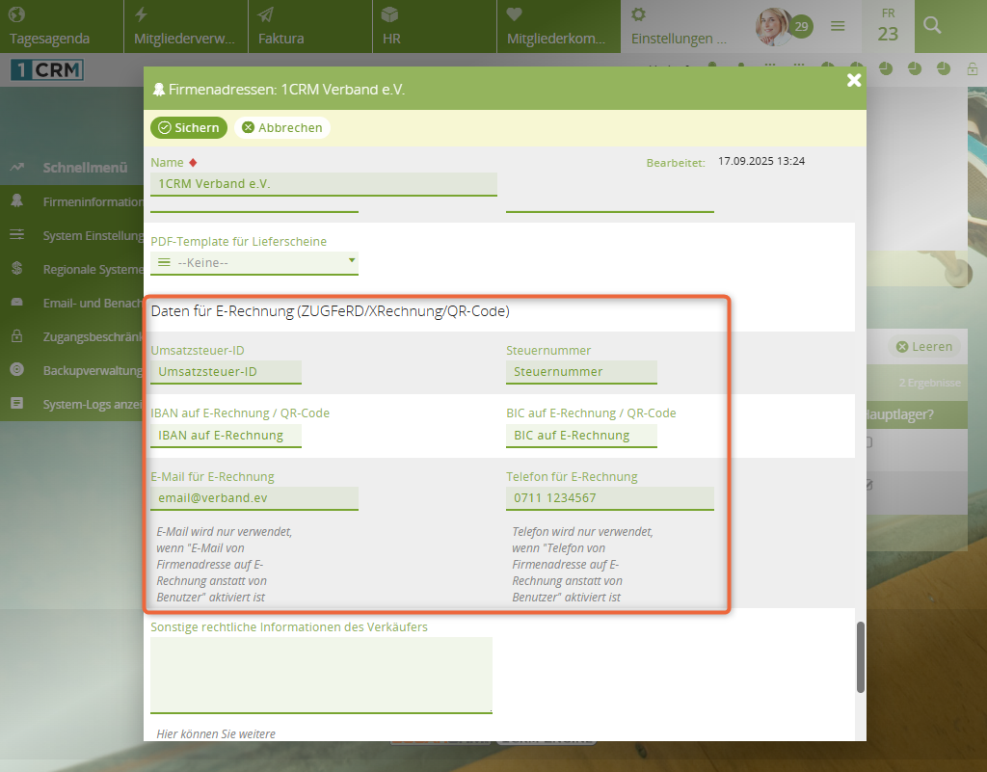
Task: Click the open padlock icon below search
Action: point(973,68)
